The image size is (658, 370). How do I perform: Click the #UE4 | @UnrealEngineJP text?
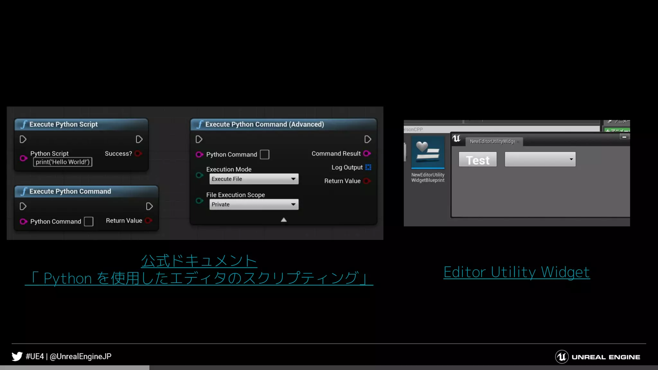click(x=68, y=357)
